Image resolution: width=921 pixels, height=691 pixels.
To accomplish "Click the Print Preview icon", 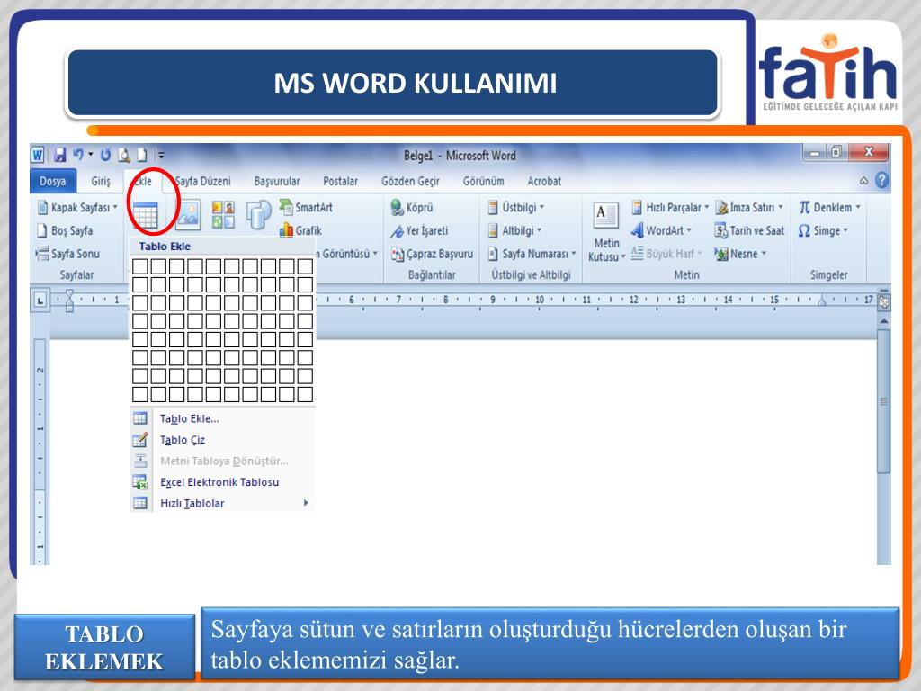I will 124,155.
